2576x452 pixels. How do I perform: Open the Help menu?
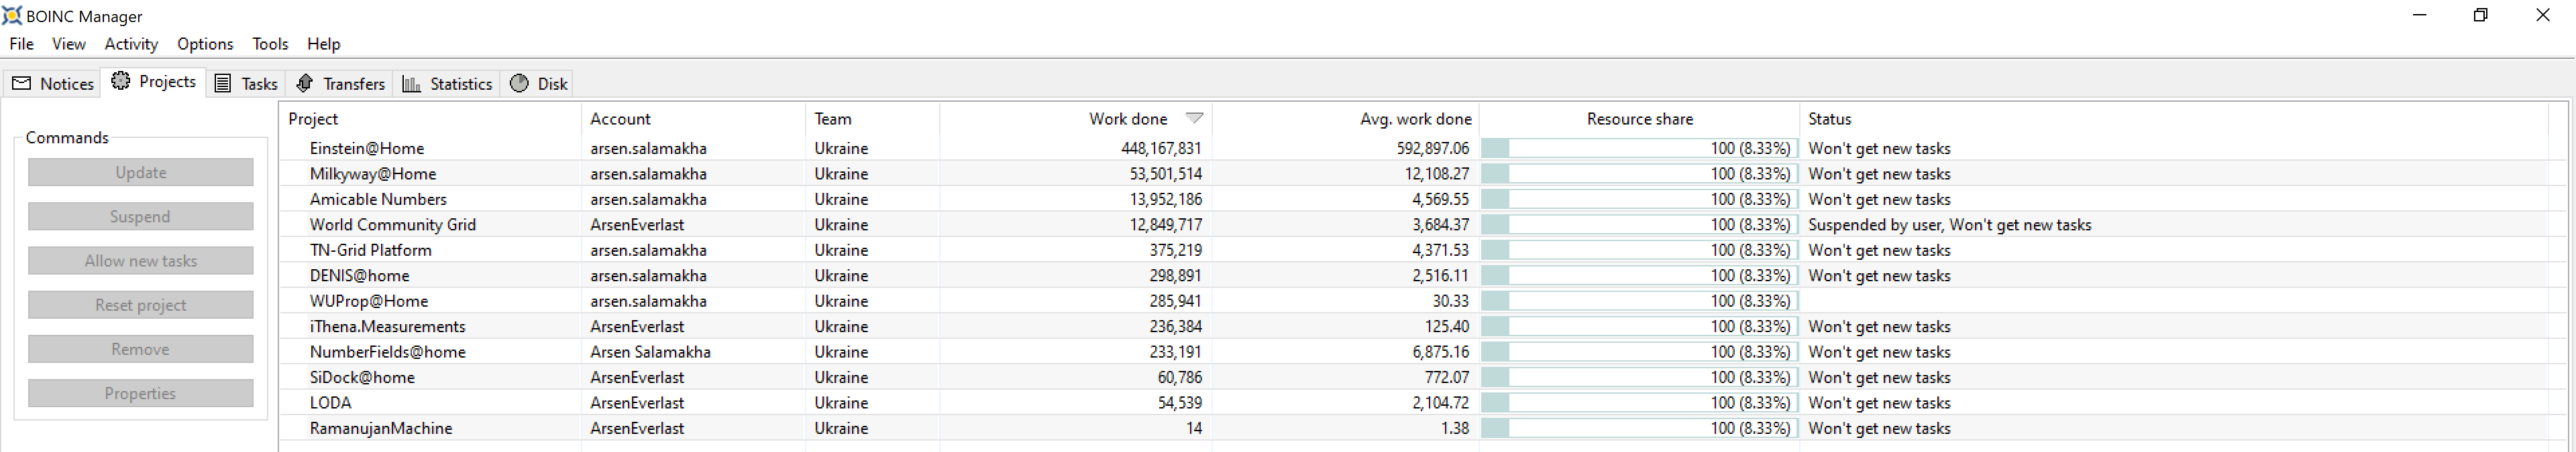[x=324, y=44]
